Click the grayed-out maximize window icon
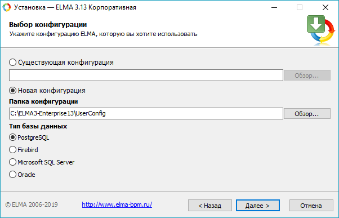The height and width of the screenshot is (218, 339). (x=300, y=7)
